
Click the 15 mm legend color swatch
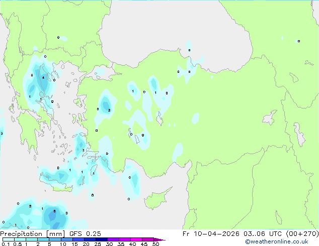coord(78,239)
